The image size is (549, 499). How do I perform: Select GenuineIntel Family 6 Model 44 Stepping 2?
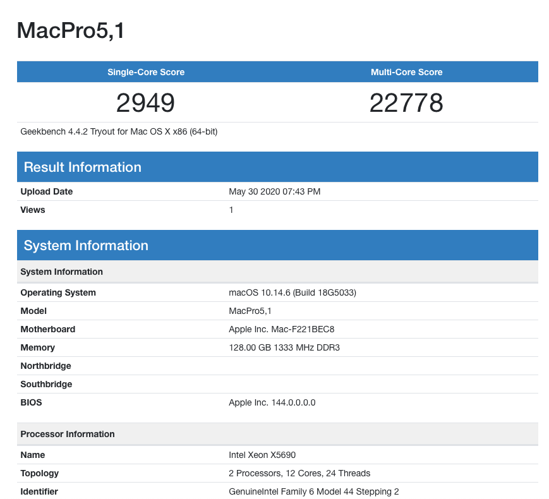click(x=314, y=491)
